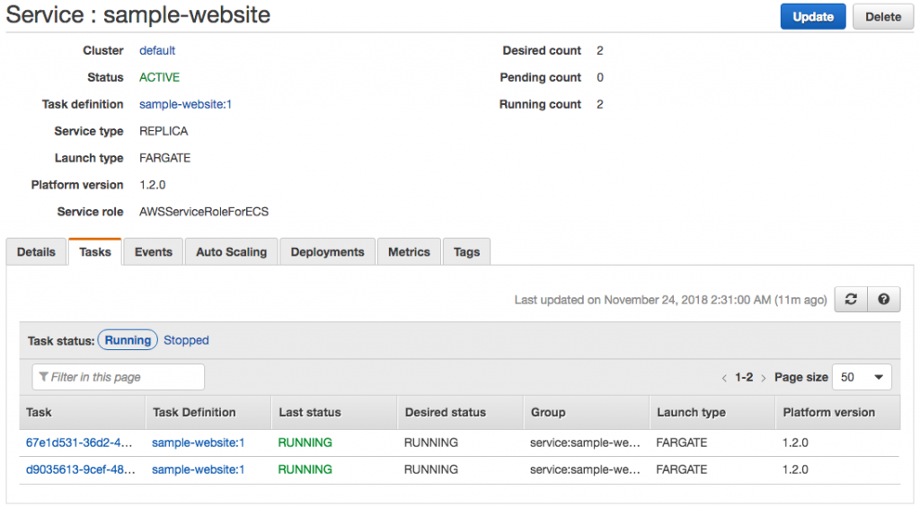Switch to the Events tab
The height and width of the screenshot is (508, 920).
tap(154, 252)
